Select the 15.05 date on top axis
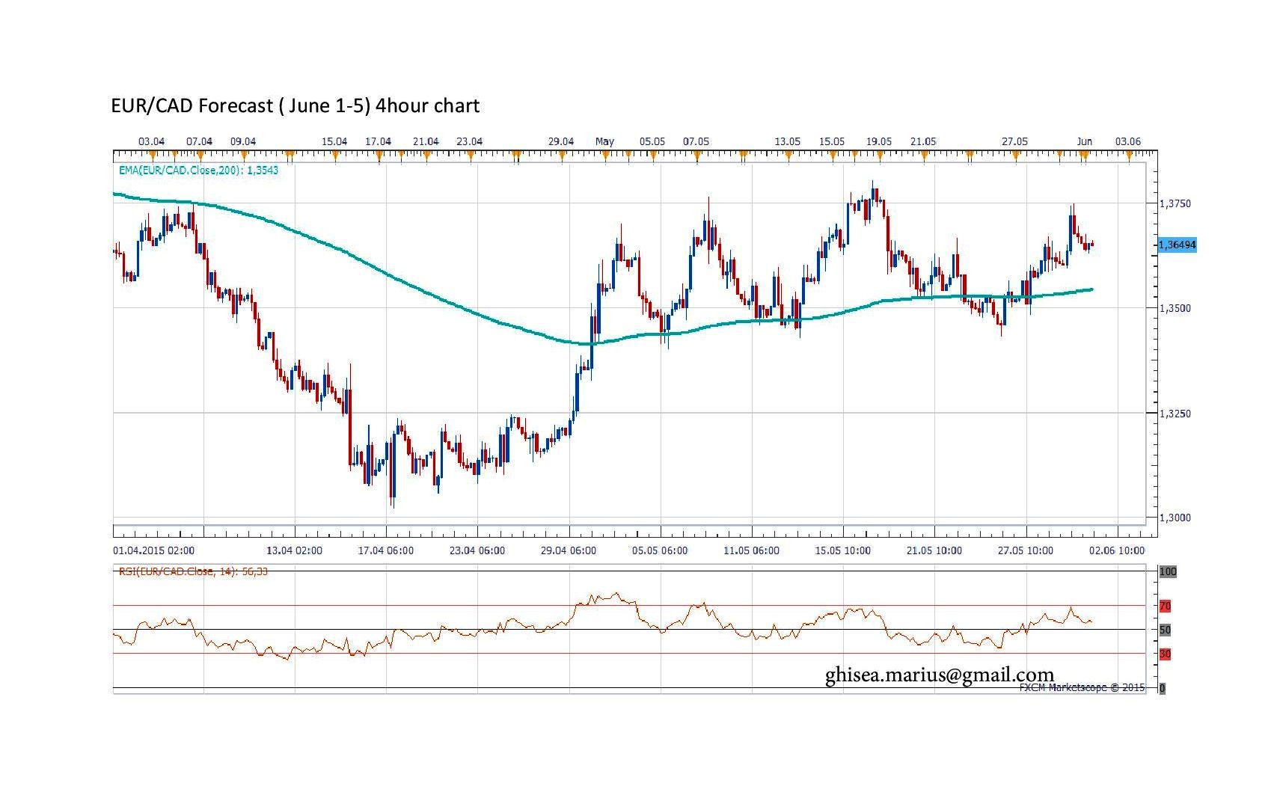 pyautogui.click(x=832, y=141)
